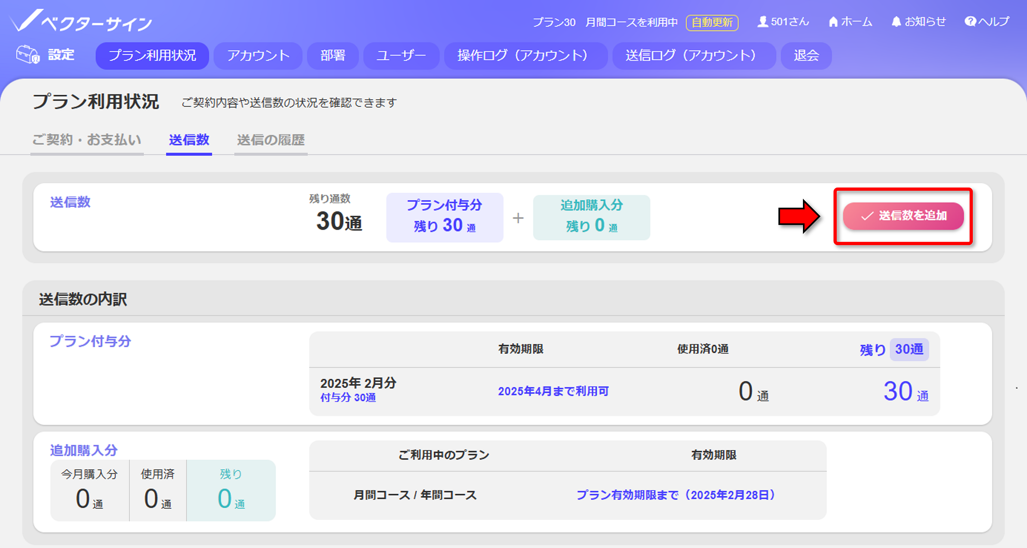Screen dimensions: 1027x548
Task: Click the 追加購入分 残り0通 box
Action: click(591, 218)
